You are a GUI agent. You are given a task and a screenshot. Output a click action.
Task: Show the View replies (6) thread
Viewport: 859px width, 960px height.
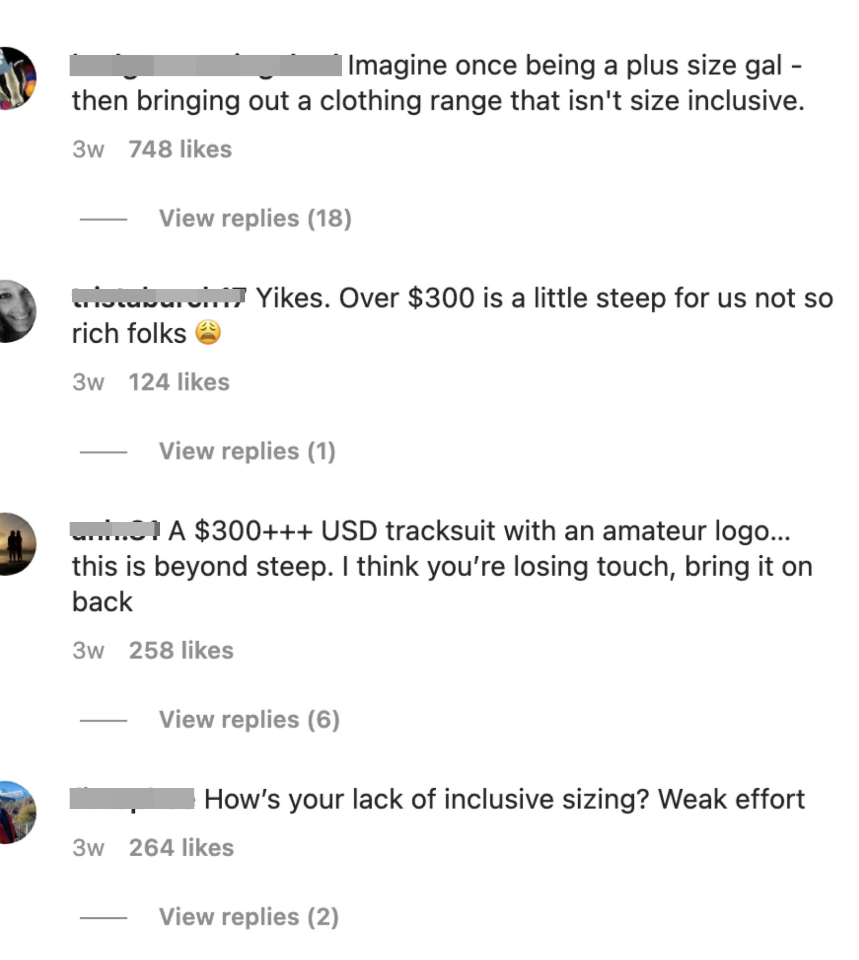pos(249,720)
